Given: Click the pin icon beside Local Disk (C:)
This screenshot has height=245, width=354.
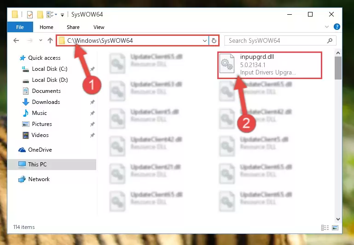Looking at the screenshot, I should [x=93, y=69].
